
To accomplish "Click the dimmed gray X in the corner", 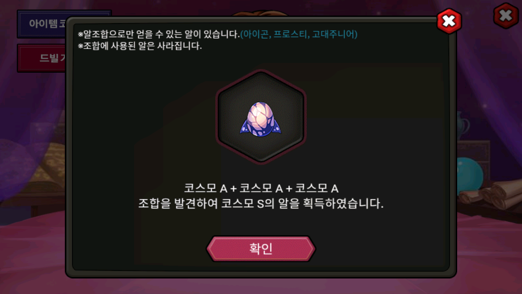I will [x=506, y=16].
